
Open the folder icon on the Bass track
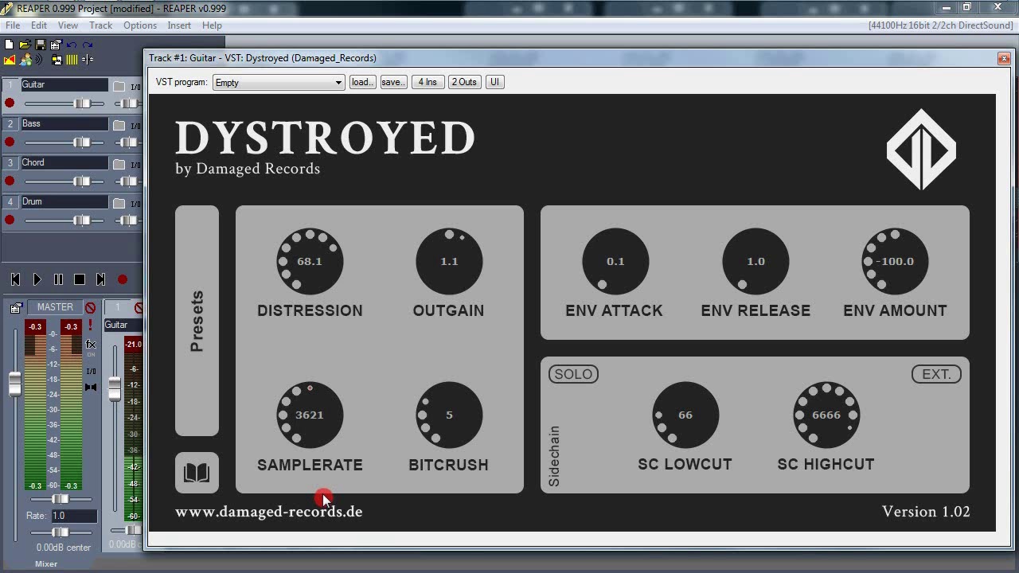[119, 125]
